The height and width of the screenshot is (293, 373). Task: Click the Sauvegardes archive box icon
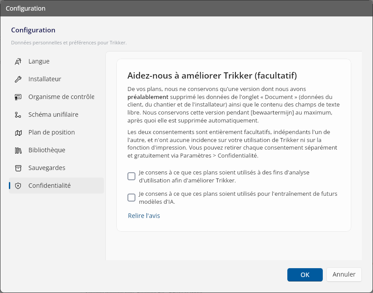pyautogui.click(x=18, y=168)
